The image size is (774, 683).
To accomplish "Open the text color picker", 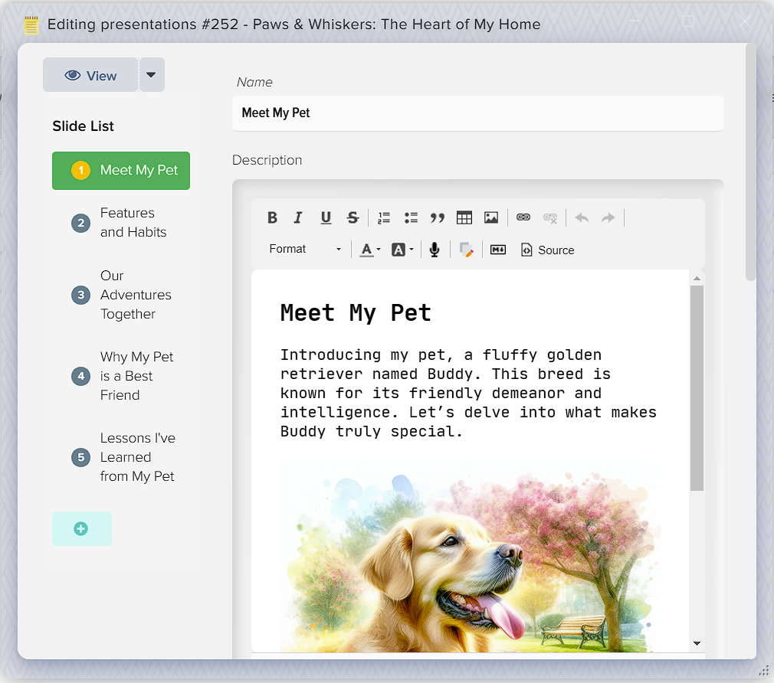I will (370, 250).
